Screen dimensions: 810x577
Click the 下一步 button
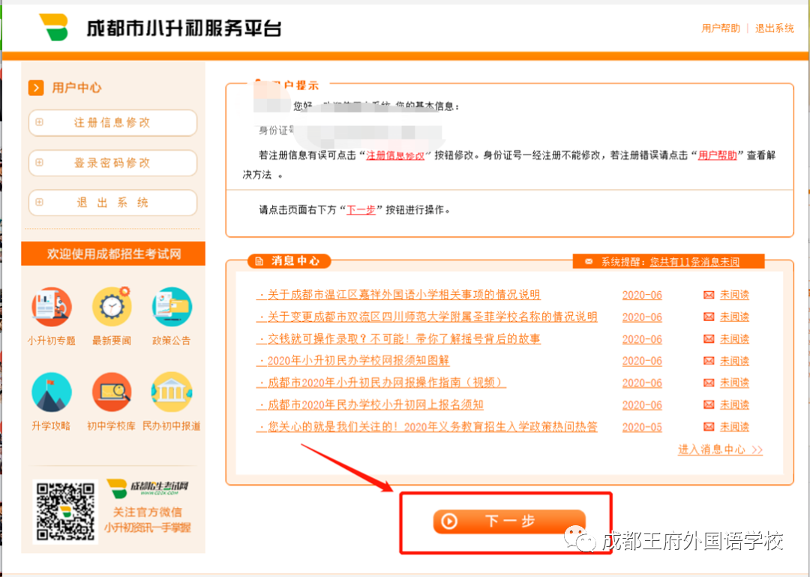(x=509, y=521)
